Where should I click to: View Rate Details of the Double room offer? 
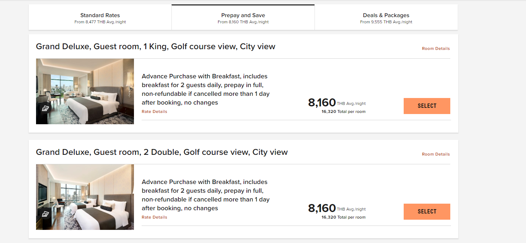(154, 217)
